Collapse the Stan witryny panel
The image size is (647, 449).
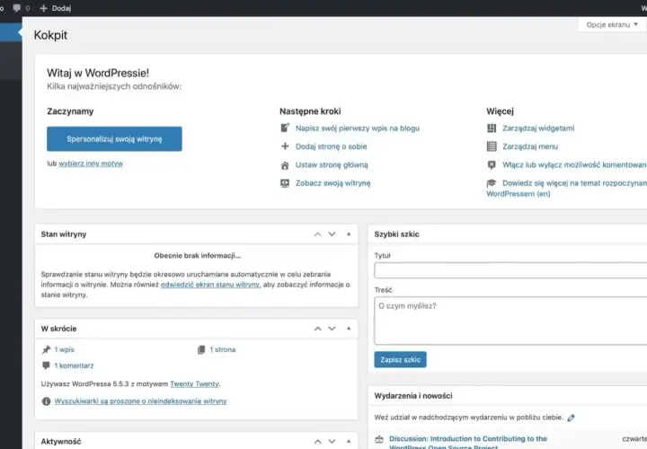[x=349, y=234]
